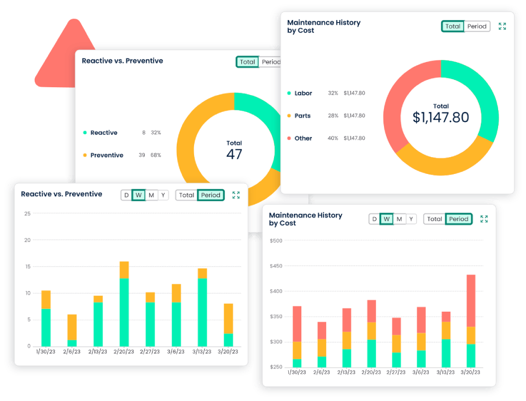Open fullscreen view of weekly Reactive vs. Preventive chart
The height and width of the screenshot is (401, 526).
click(236, 195)
